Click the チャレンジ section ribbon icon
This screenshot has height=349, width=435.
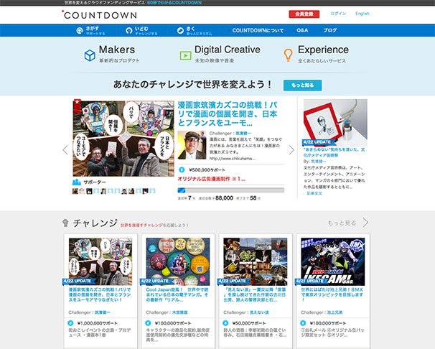(x=65, y=223)
